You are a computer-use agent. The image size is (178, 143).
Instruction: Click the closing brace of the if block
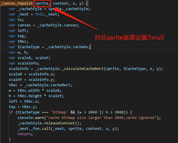tap(10, 140)
